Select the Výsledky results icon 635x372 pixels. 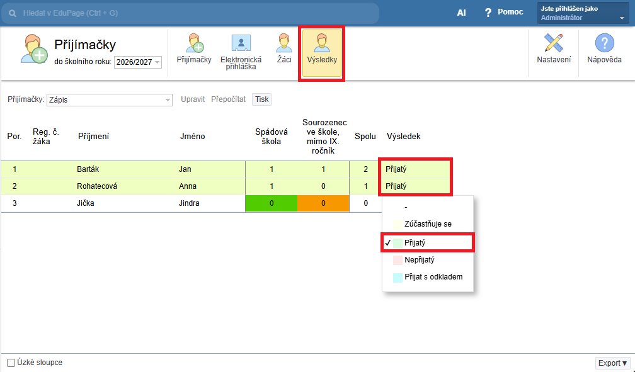[322, 49]
